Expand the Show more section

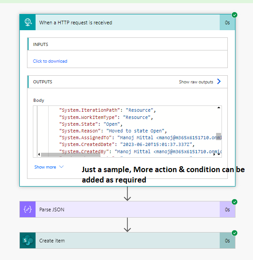click(49, 167)
